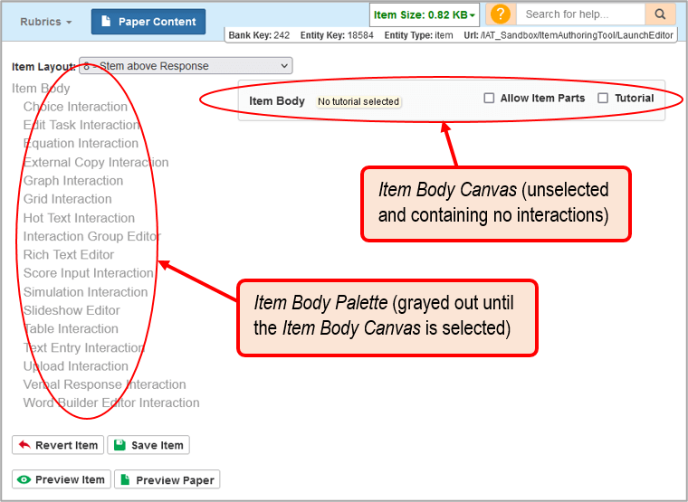Select Item Body in the palette
The width and height of the screenshot is (688, 502).
point(41,88)
